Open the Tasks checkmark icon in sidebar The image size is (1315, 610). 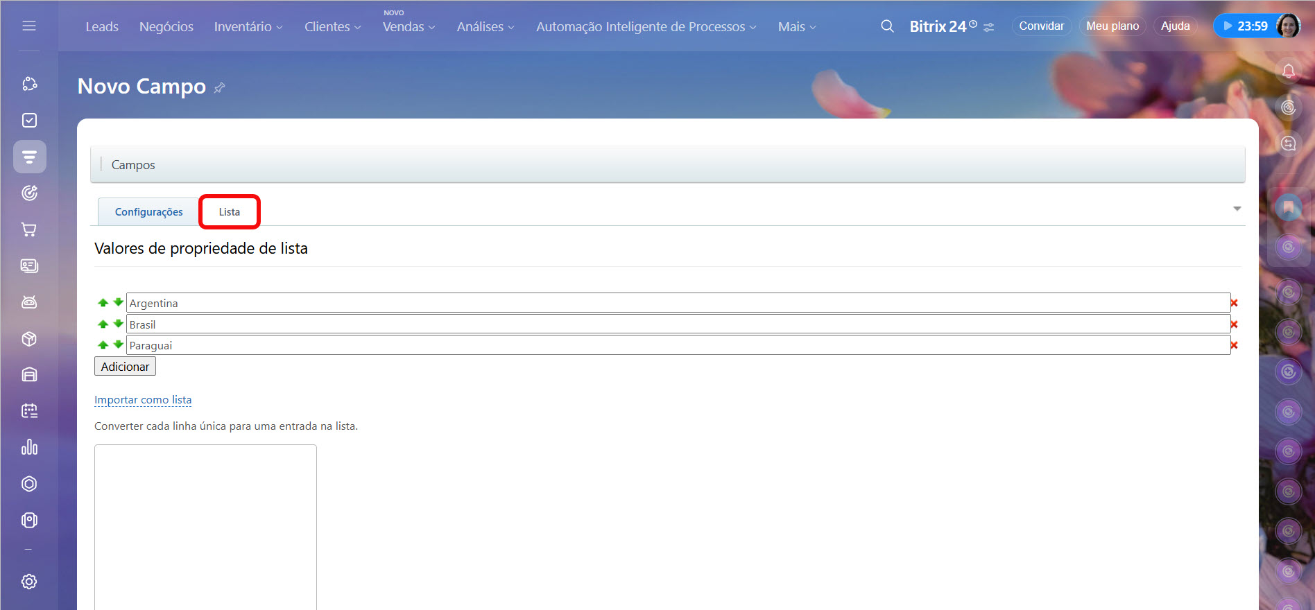point(29,121)
